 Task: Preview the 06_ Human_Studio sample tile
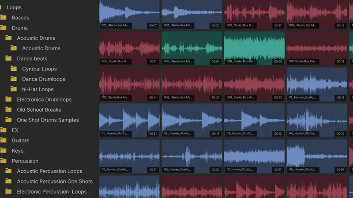[x=192, y=156]
